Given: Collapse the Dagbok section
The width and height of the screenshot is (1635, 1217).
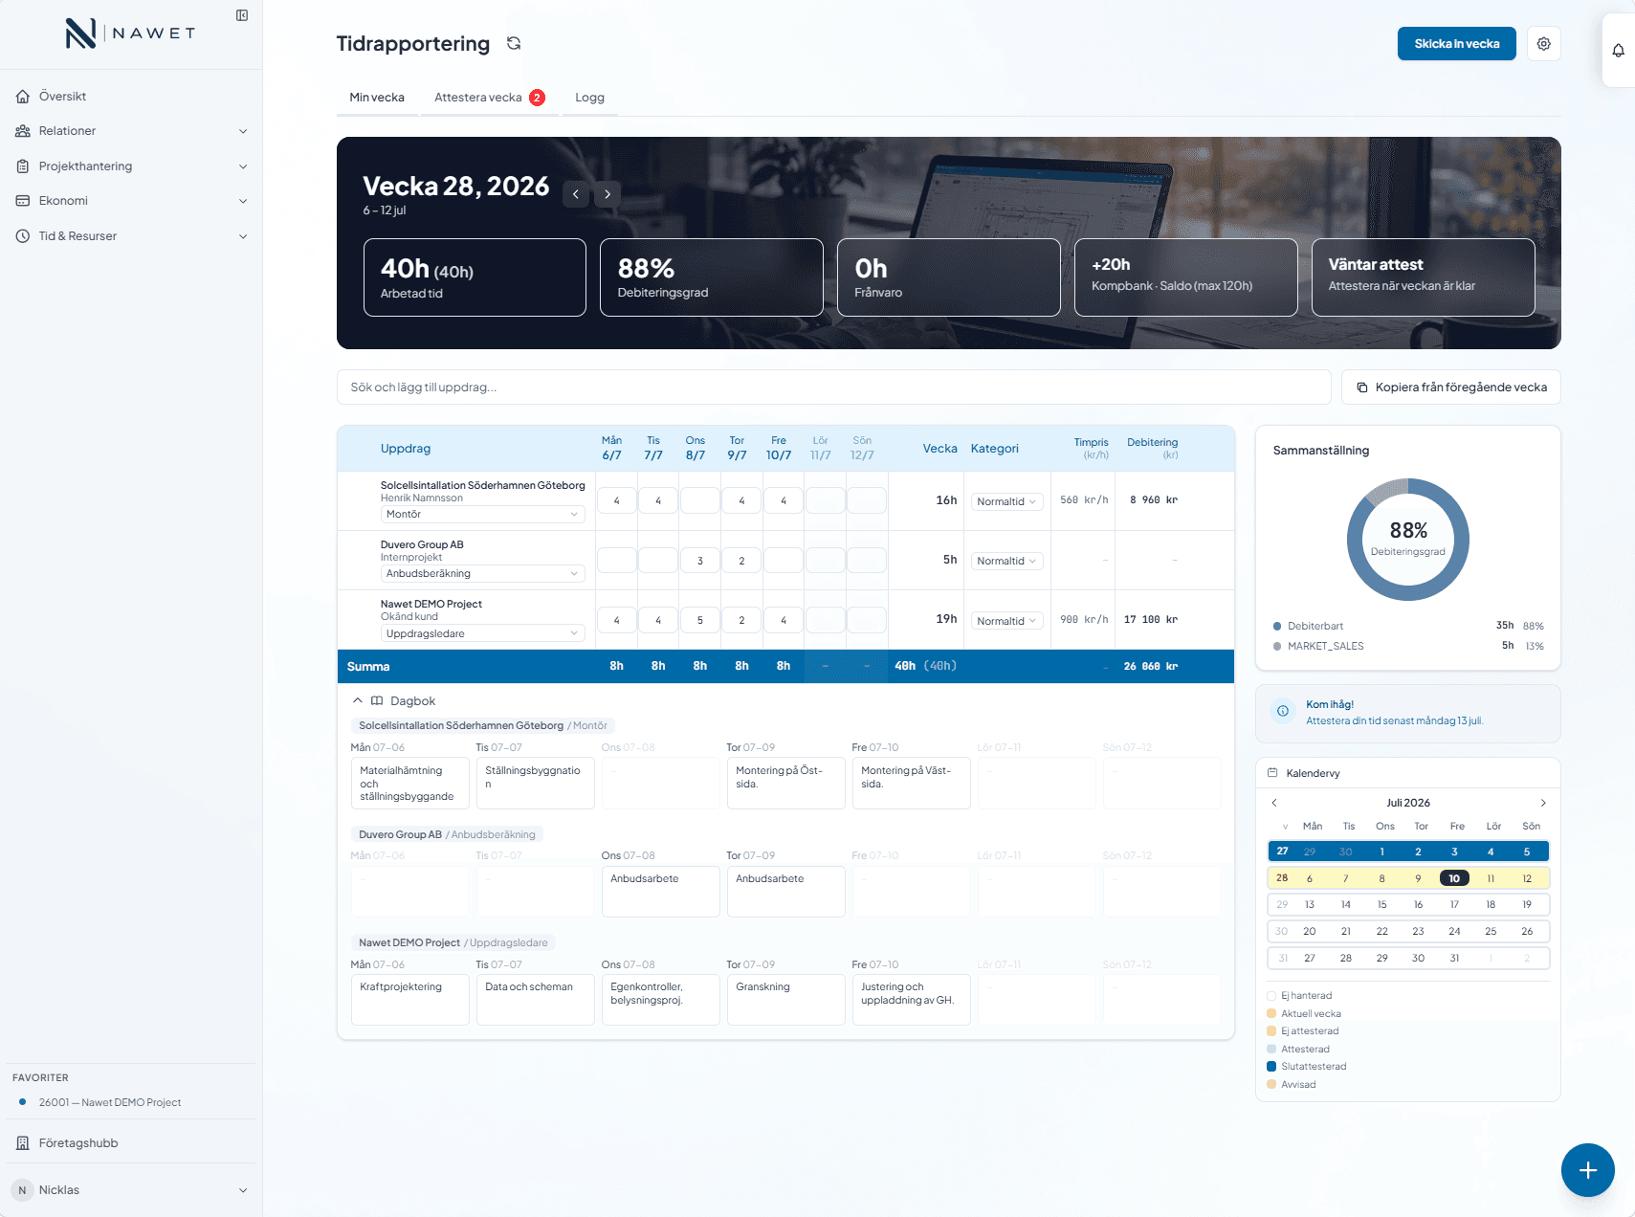Looking at the screenshot, I should point(358,701).
